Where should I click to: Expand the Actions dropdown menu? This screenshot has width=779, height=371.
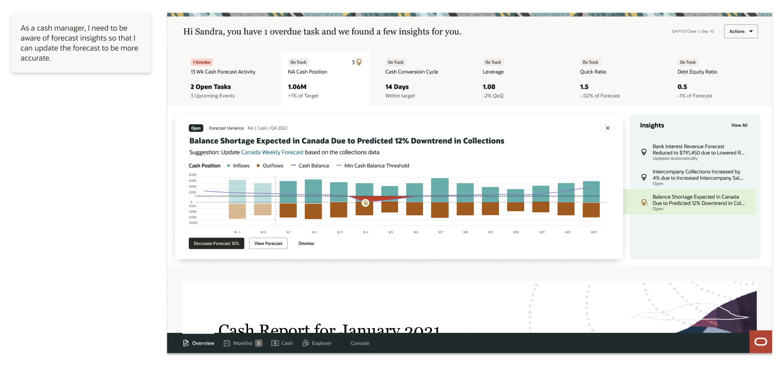tap(741, 31)
